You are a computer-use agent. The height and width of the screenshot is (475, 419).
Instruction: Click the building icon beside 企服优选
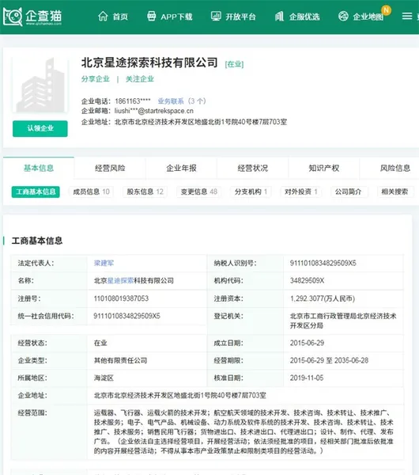280,16
